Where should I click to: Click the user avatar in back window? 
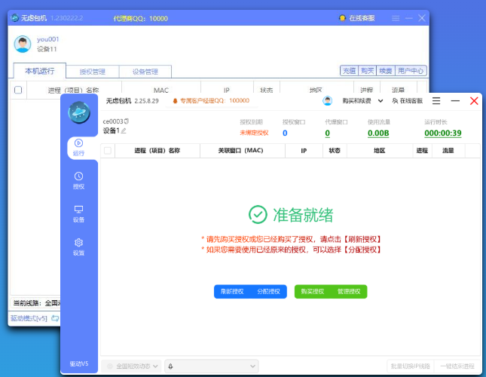pos(23,44)
